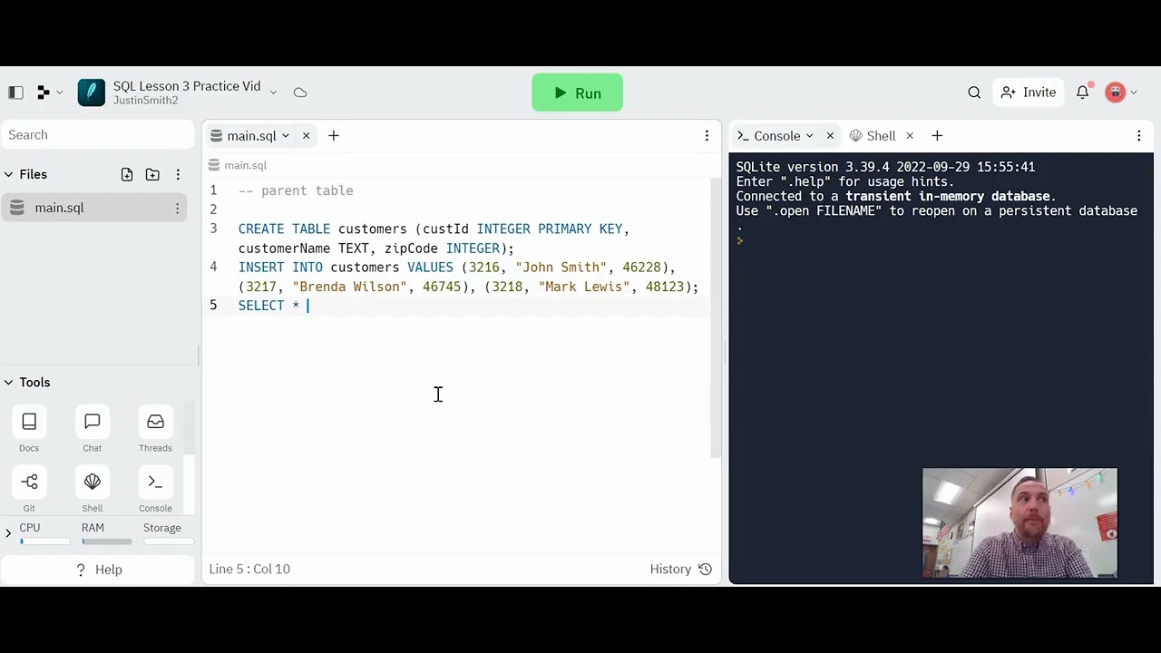Click the CPU usage bar
This screenshot has height=653, width=1161.
(45, 542)
